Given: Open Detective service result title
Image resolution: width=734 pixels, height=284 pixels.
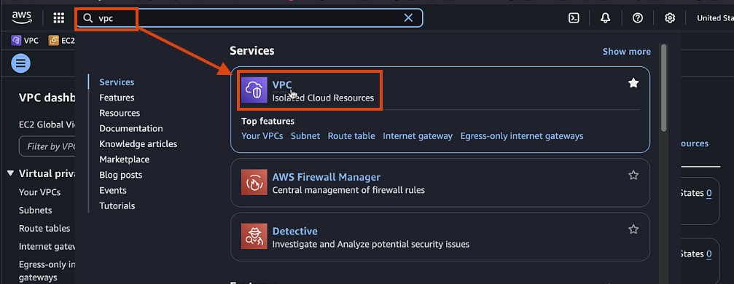Looking at the screenshot, I should coord(295,231).
